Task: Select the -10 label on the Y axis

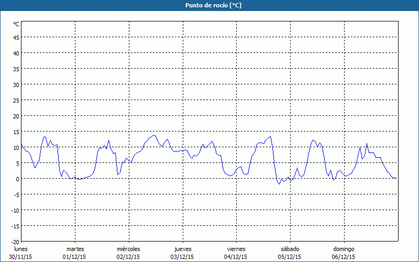Action: point(15,210)
